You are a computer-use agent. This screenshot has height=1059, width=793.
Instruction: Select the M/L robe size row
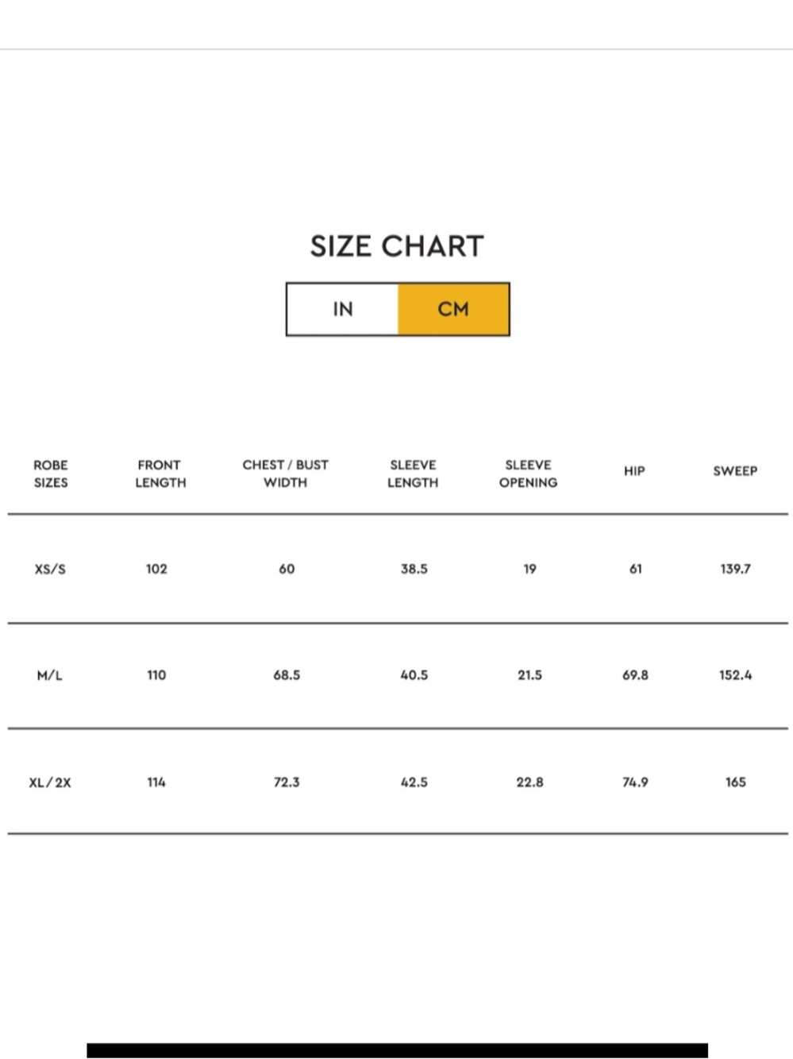(x=398, y=675)
